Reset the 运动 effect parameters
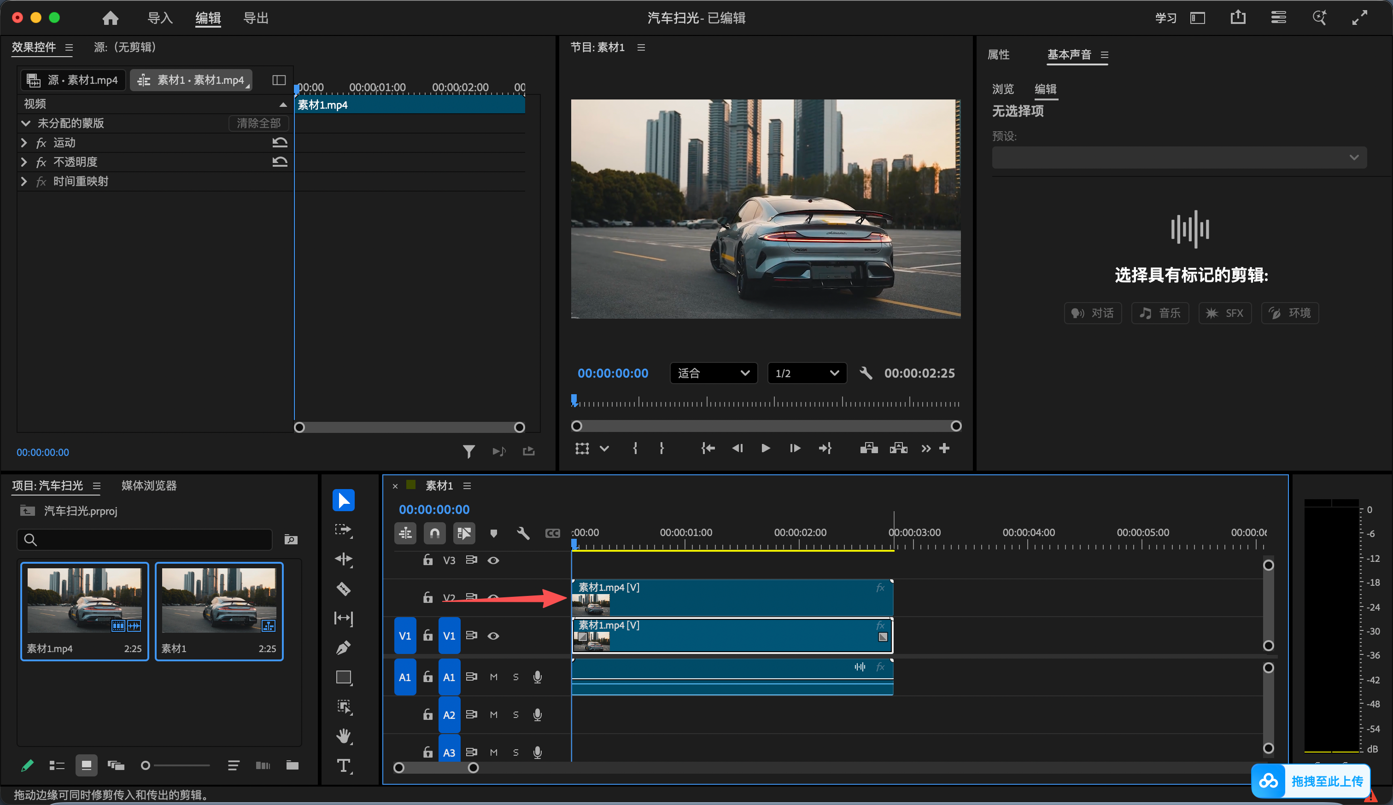This screenshot has height=805, width=1393. pyautogui.click(x=280, y=143)
